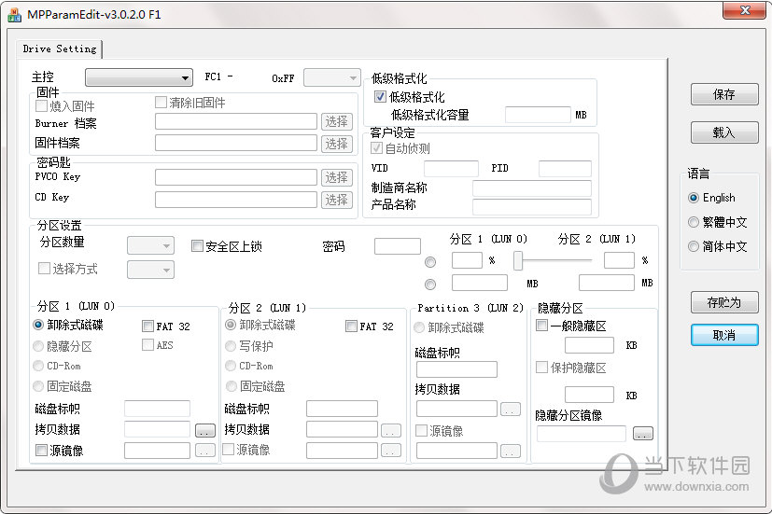Click the 保存 button

pyautogui.click(x=724, y=94)
